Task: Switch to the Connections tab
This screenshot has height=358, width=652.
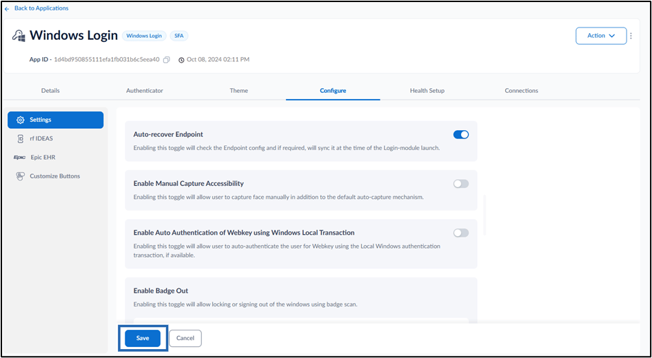Action: (522, 91)
